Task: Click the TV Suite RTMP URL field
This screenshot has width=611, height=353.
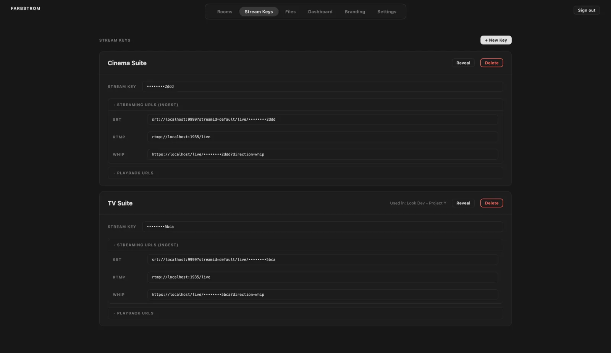Action: click(323, 277)
